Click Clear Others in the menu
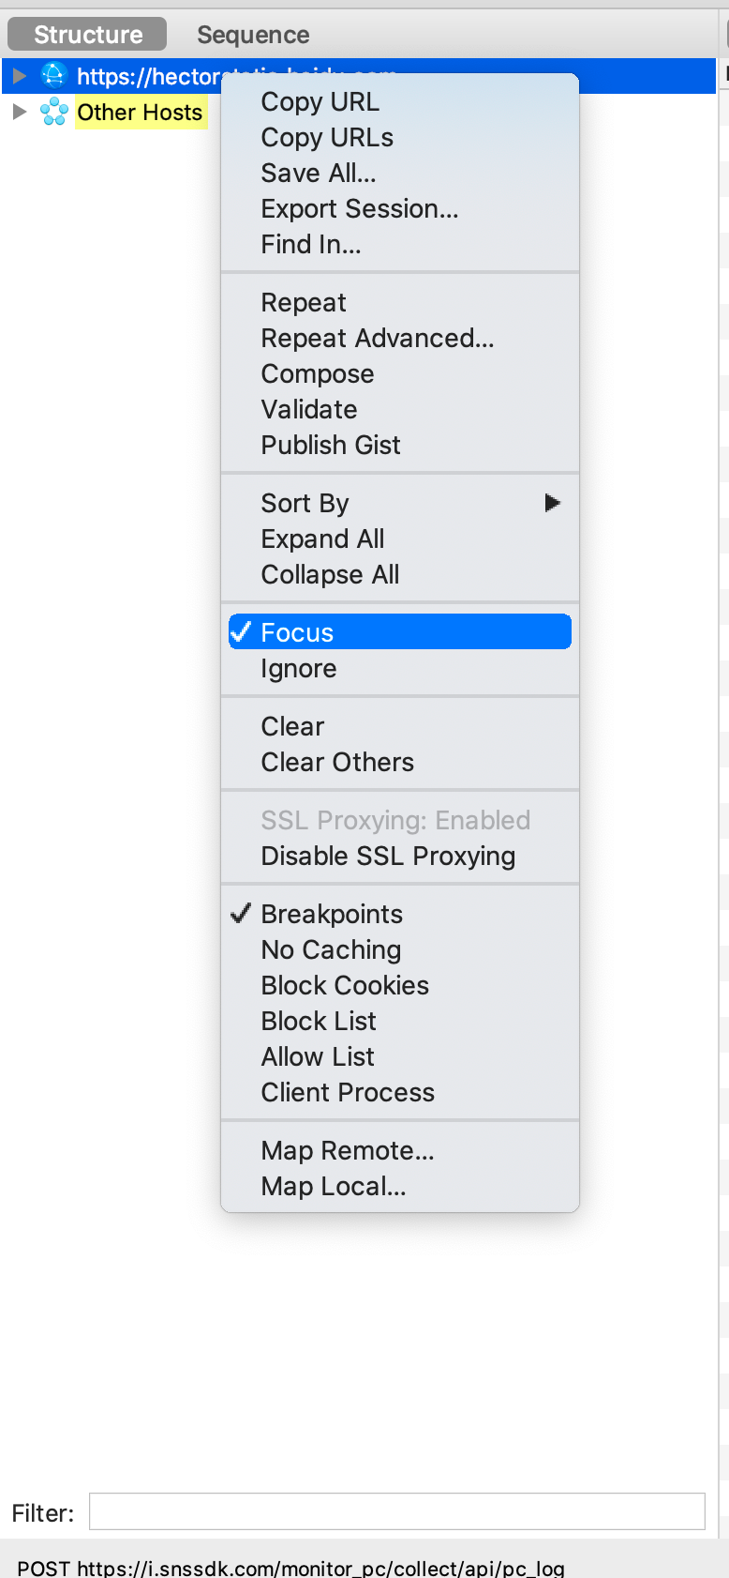Image resolution: width=729 pixels, height=1578 pixels. (x=337, y=763)
